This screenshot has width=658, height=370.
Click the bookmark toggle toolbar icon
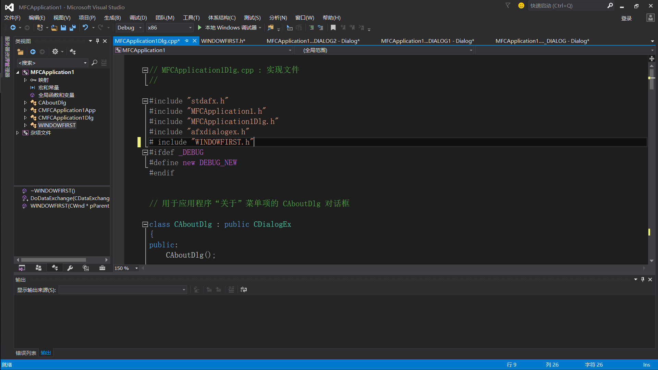coord(333,28)
